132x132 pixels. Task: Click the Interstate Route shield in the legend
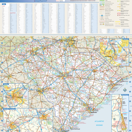[102, 16]
